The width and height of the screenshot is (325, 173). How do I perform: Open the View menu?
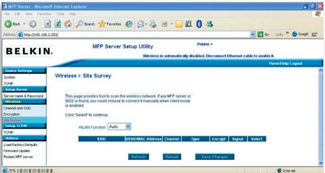pos(29,14)
